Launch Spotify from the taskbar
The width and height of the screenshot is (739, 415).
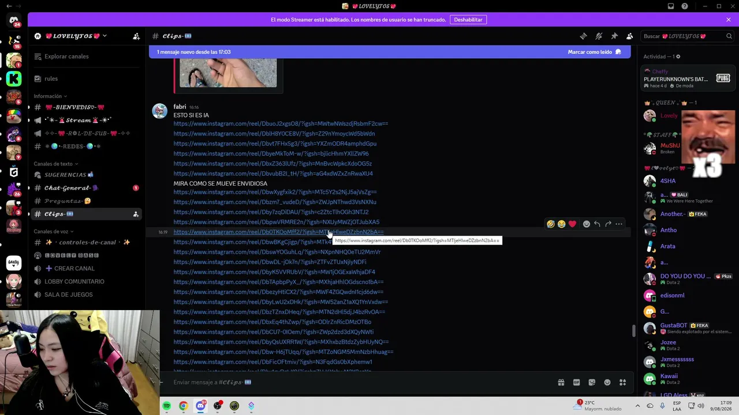tap(166, 406)
